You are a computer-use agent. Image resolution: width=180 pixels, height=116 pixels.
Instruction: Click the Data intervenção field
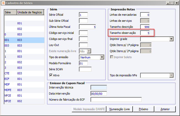99,94
